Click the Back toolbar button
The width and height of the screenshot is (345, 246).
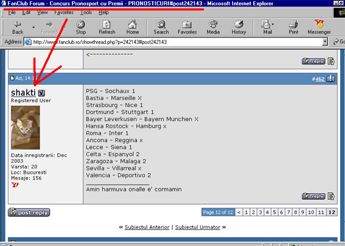click(18, 28)
